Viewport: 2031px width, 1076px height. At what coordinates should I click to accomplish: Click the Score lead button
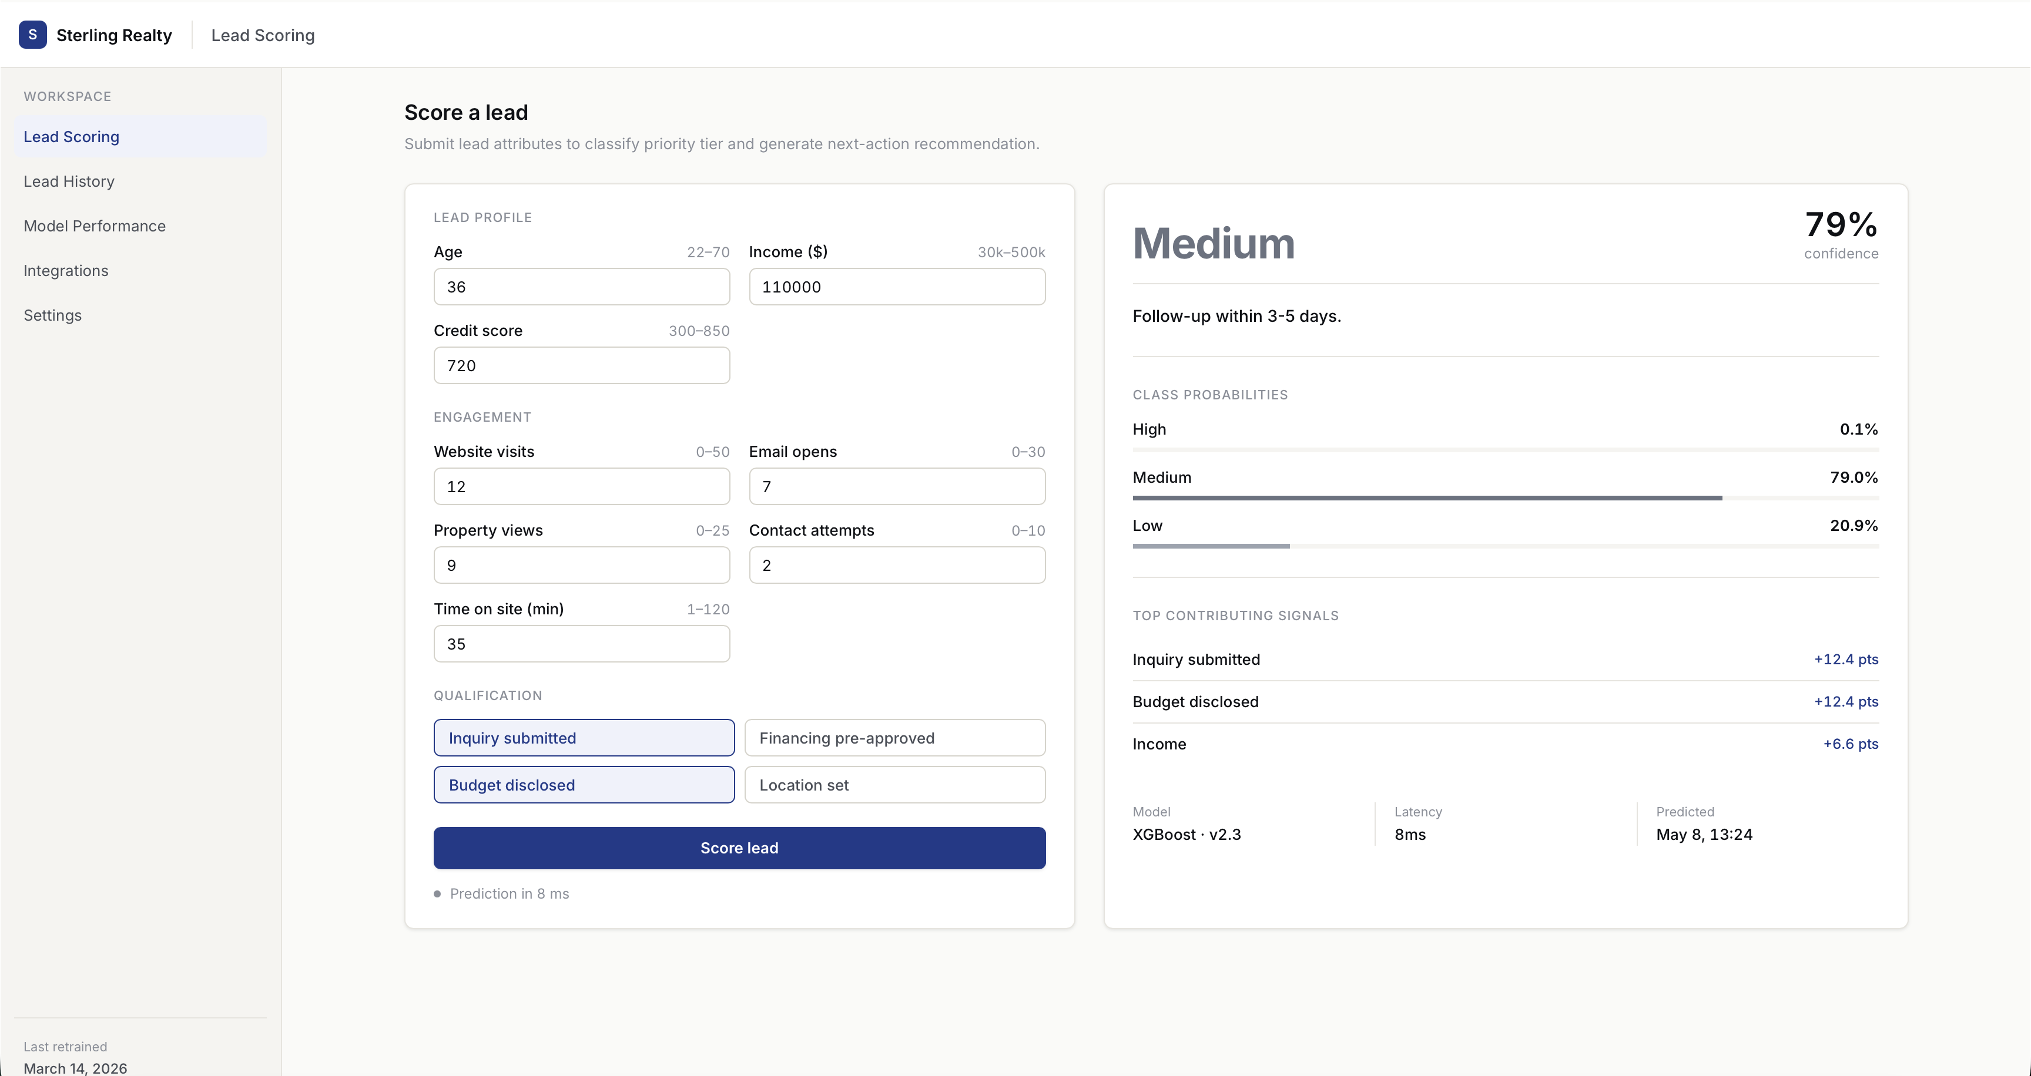pyautogui.click(x=739, y=848)
